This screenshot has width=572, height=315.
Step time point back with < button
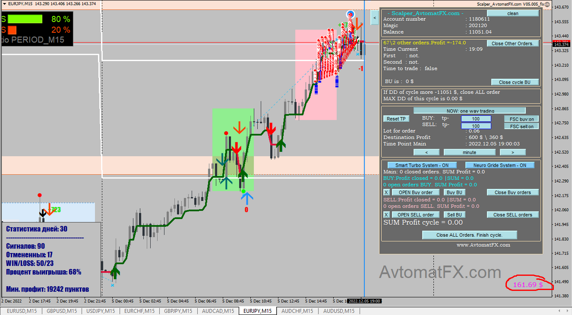(426, 152)
